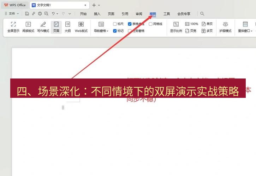Screen dimensions: 256x176
Task: Click the print icon
Action: point(40,14)
